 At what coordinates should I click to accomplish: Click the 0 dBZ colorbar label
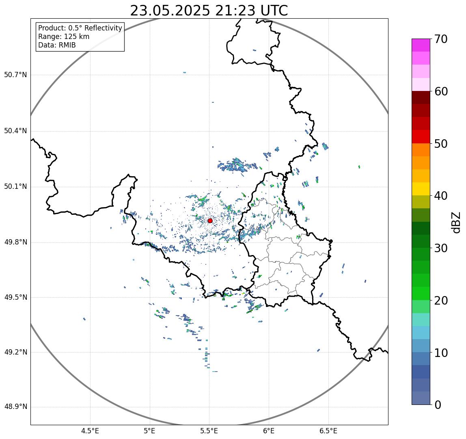click(438, 405)
